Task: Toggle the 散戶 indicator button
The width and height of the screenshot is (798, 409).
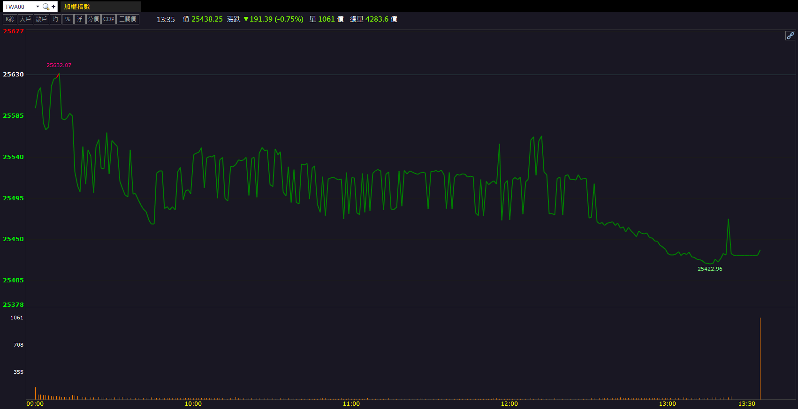Action: pos(41,19)
